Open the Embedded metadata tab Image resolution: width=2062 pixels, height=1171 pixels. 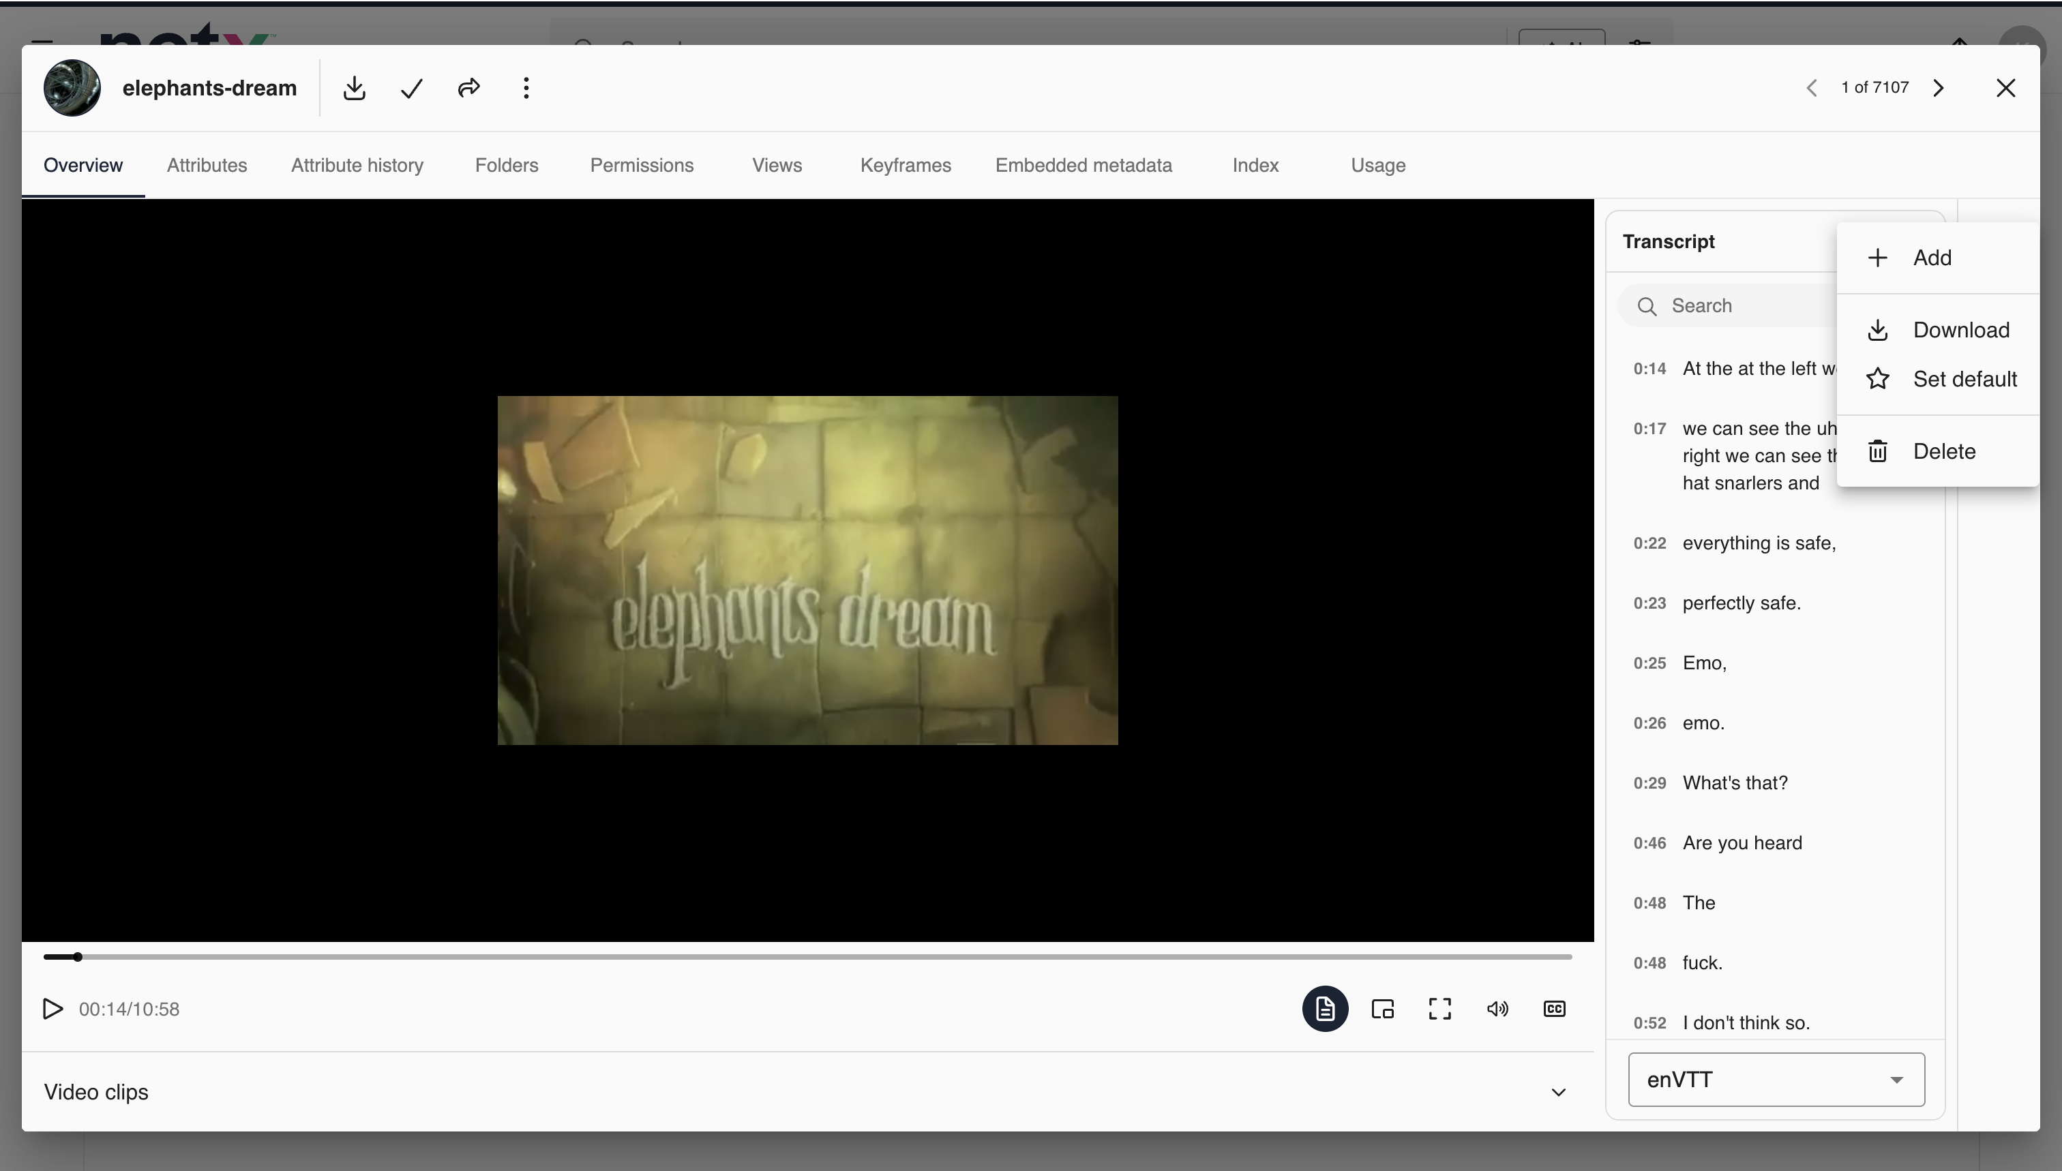point(1084,165)
